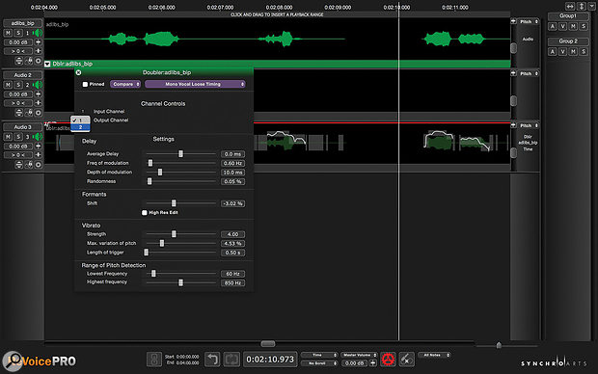
Task: Click horizontal zoom arrows icon at top right
Action: click(570, 6)
